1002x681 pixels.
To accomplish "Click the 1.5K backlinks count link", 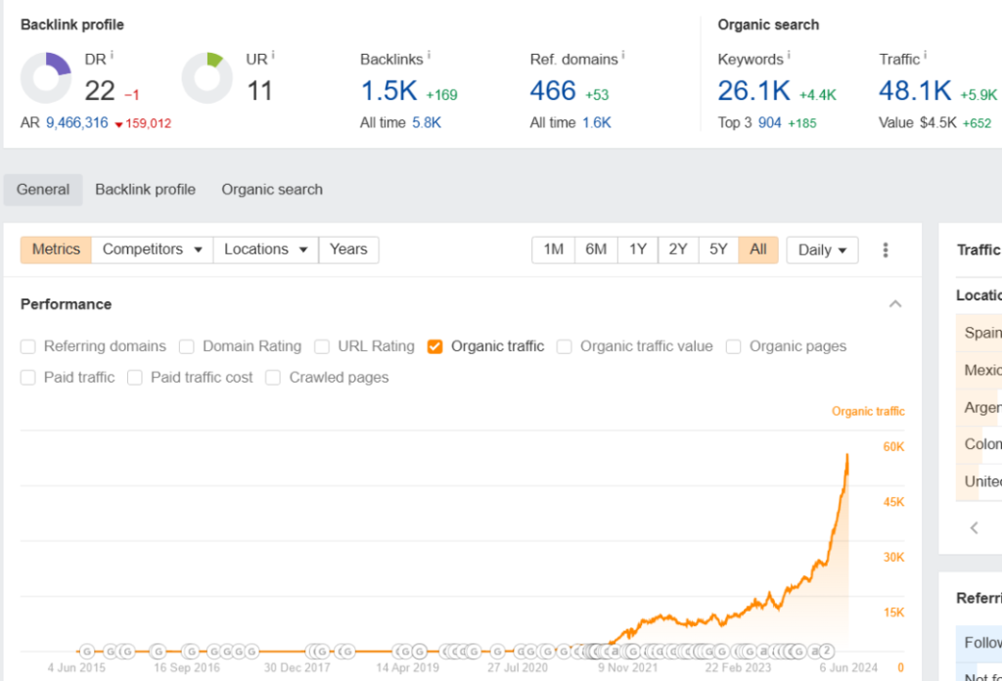I will click(389, 91).
